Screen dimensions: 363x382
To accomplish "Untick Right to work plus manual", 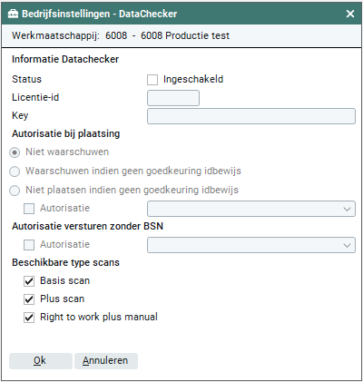I will pos(29,318).
